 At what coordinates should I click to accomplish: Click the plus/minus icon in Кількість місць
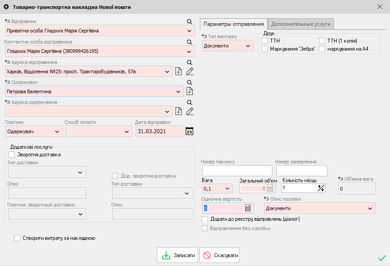pyautogui.click(x=321, y=188)
